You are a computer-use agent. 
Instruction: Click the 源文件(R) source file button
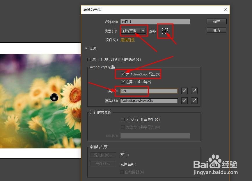(x=103, y=155)
